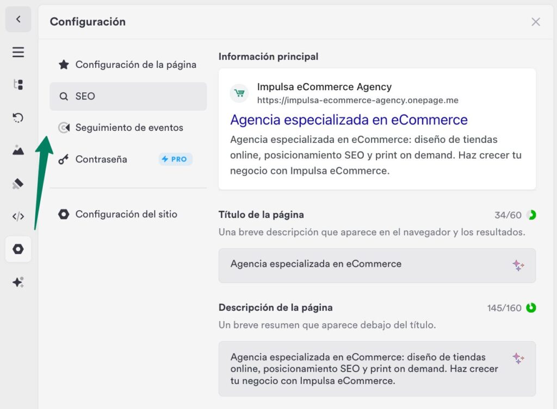Screen dimensions: 557x409
Task: Click the hexagon icon beside Configuración del sitio
Action: point(64,214)
